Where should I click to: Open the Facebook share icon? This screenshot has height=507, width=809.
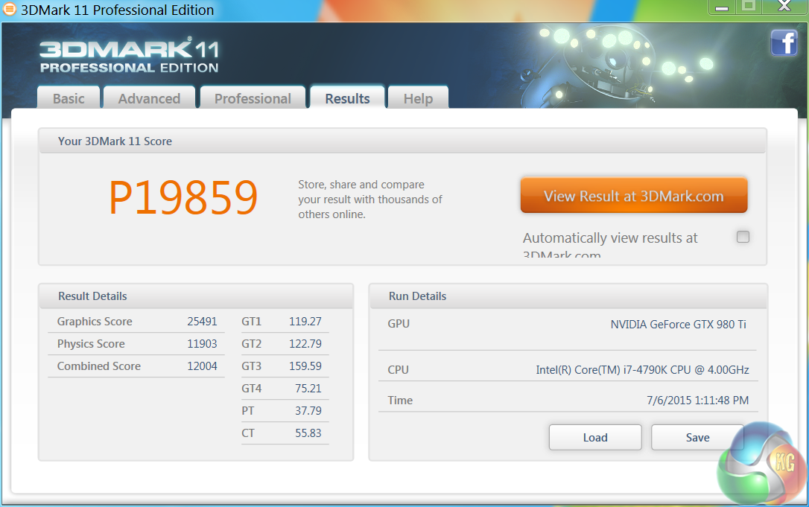point(784,42)
